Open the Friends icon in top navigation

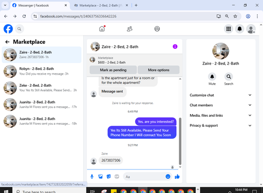pos(129,29)
